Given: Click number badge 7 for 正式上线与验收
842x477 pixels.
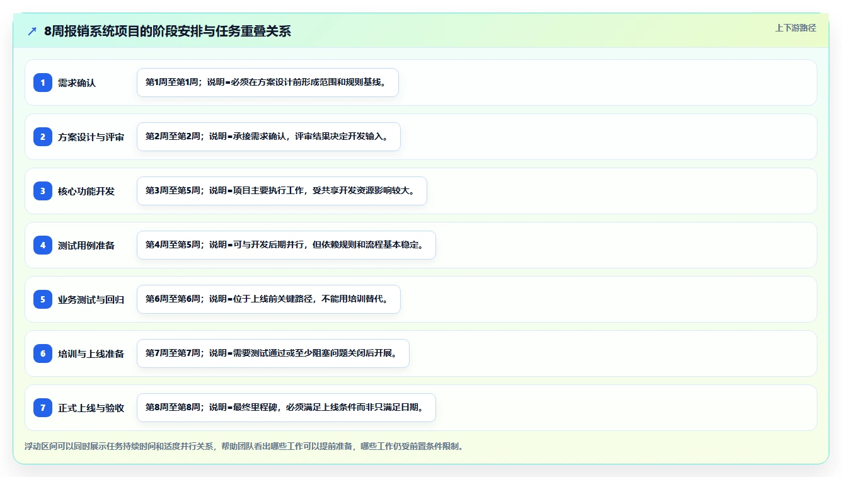Looking at the screenshot, I should (x=43, y=408).
